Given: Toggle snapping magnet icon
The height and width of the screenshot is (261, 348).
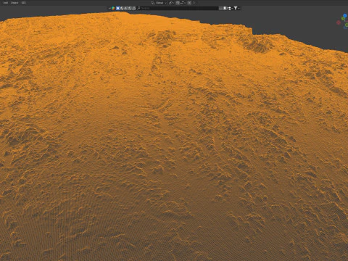Looking at the screenshot, I should pos(178,3).
